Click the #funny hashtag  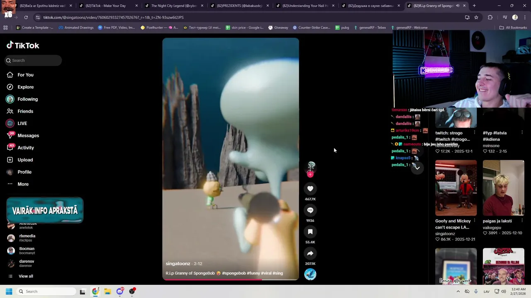point(253,273)
